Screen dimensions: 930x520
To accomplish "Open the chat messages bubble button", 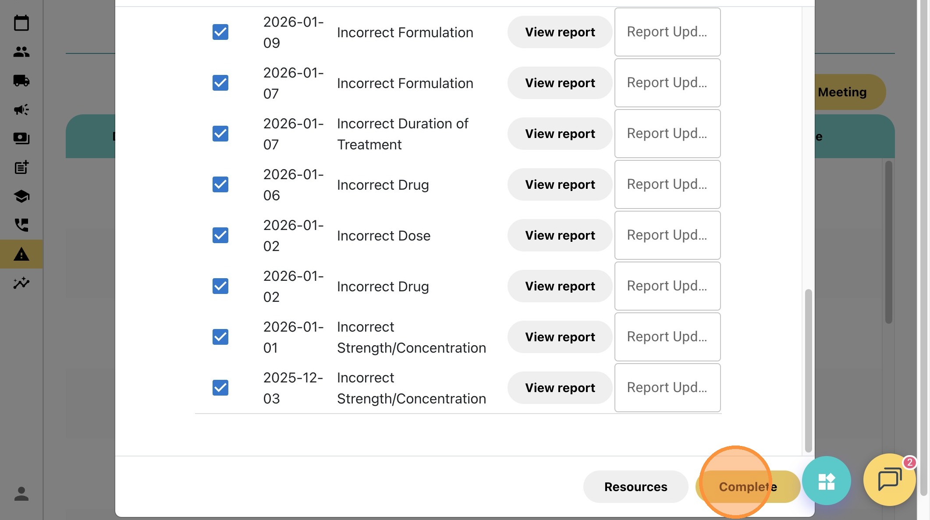I will click(x=889, y=480).
